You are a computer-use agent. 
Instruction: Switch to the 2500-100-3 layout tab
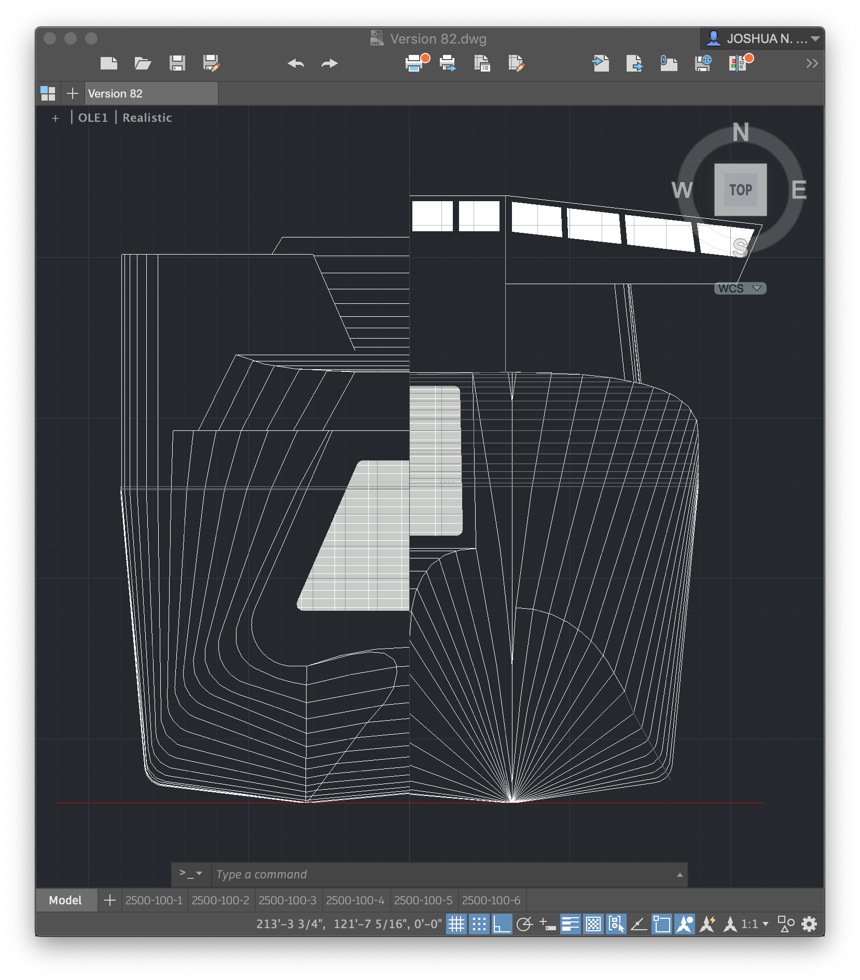coord(287,900)
